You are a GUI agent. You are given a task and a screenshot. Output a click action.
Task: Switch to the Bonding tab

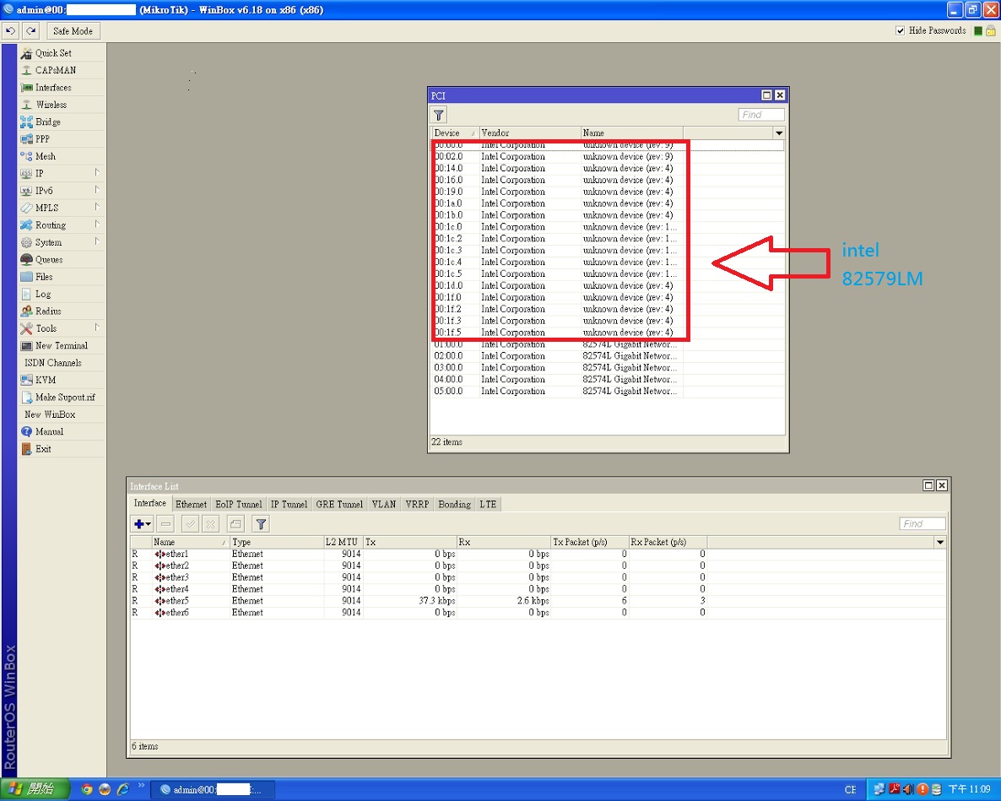point(455,504)
